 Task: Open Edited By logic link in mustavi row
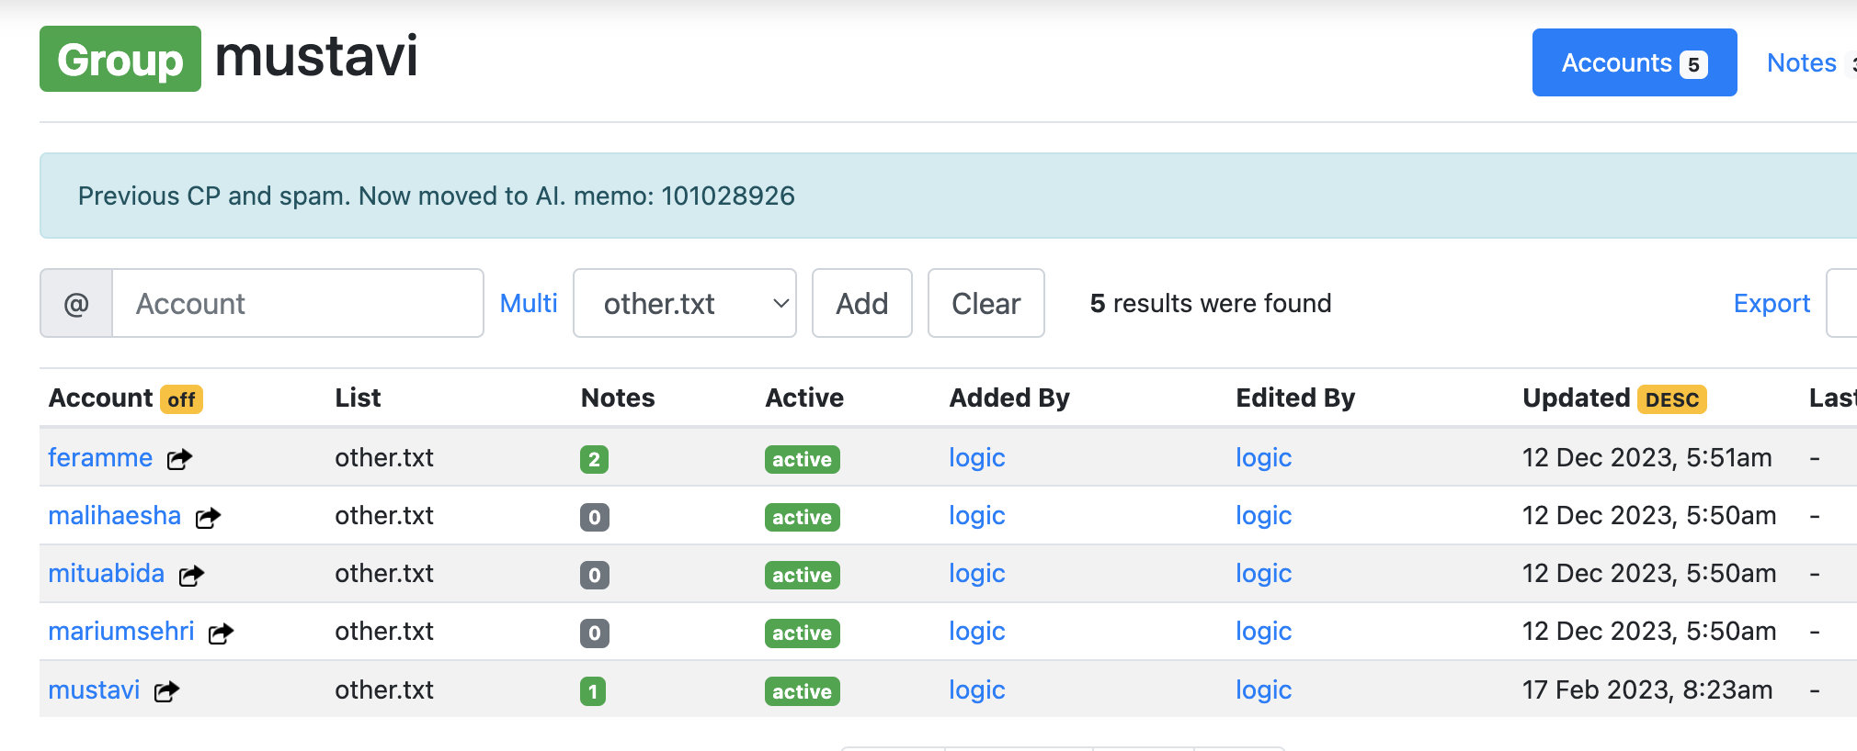point(1264,689)
